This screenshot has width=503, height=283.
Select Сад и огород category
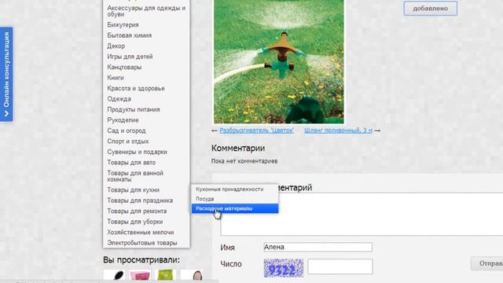point(127,130)
